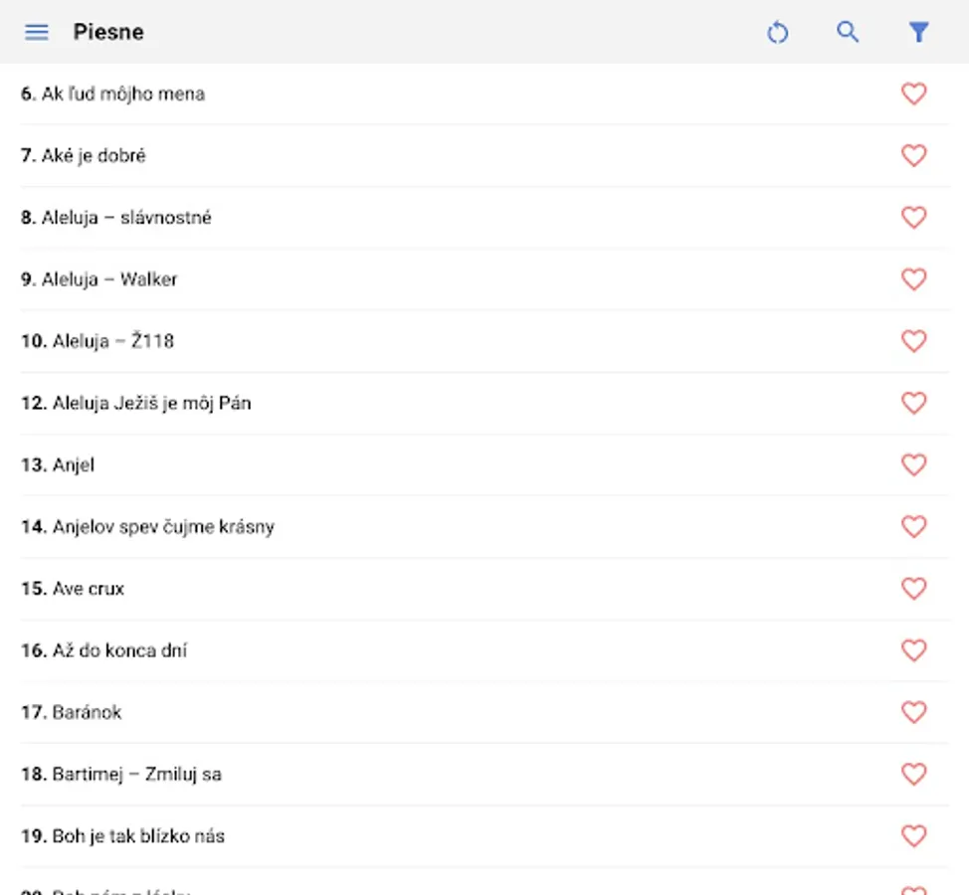Toggle heart for Aké je dobré
The image size is (969, 895).
point(913,155)
